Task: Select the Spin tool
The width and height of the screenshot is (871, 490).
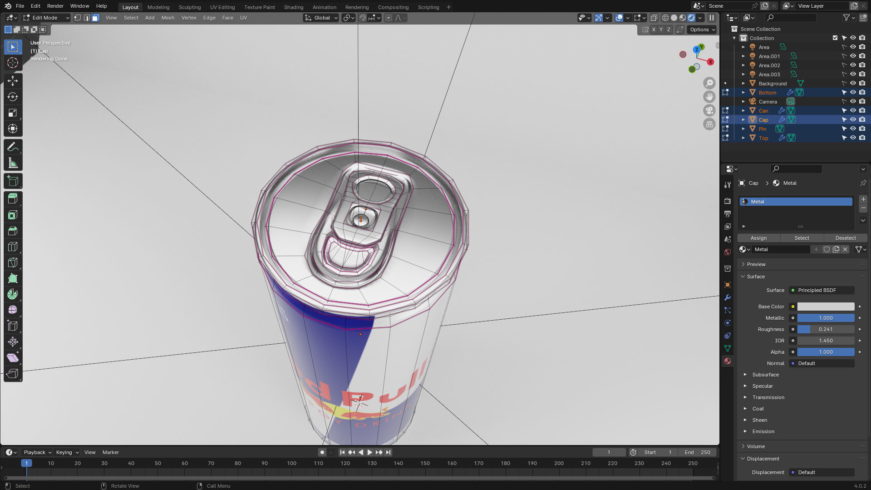Action: click(x=13, y=294)
